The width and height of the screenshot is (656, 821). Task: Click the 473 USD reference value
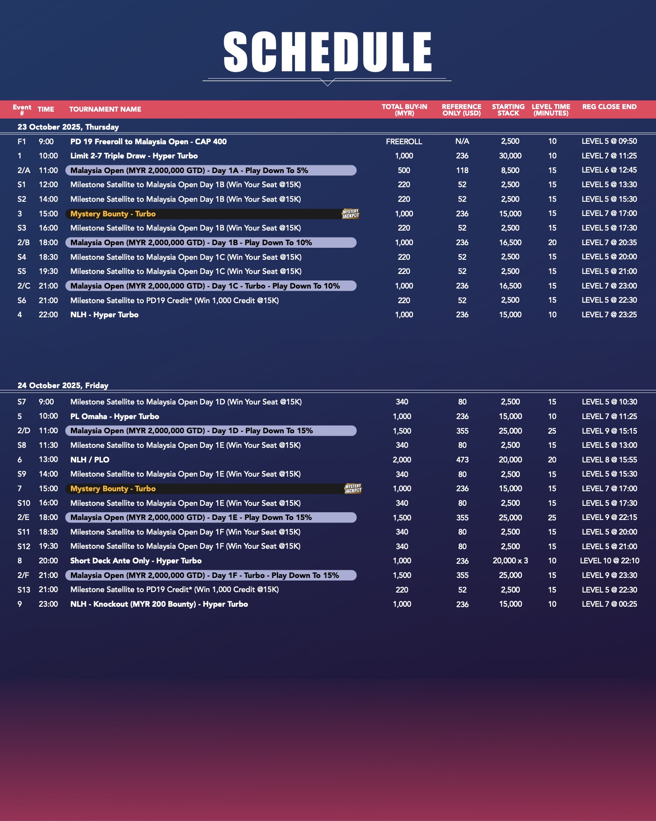(x=462, y=460)
